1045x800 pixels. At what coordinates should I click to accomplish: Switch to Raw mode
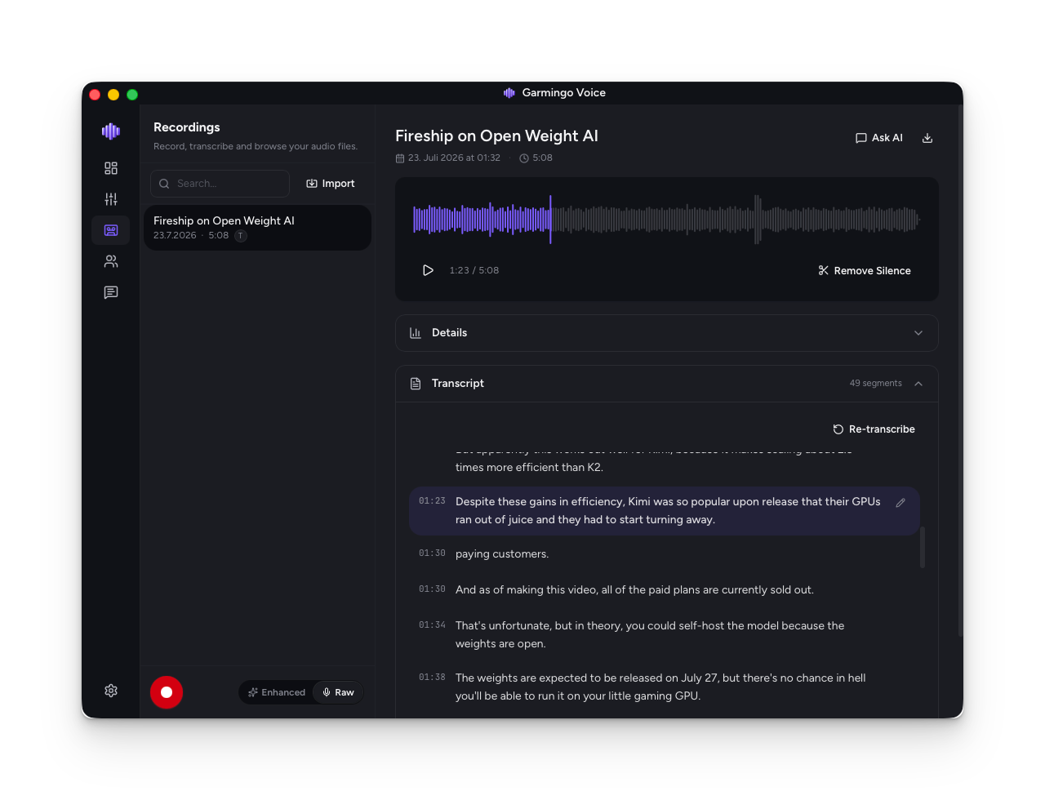(338, 692)
